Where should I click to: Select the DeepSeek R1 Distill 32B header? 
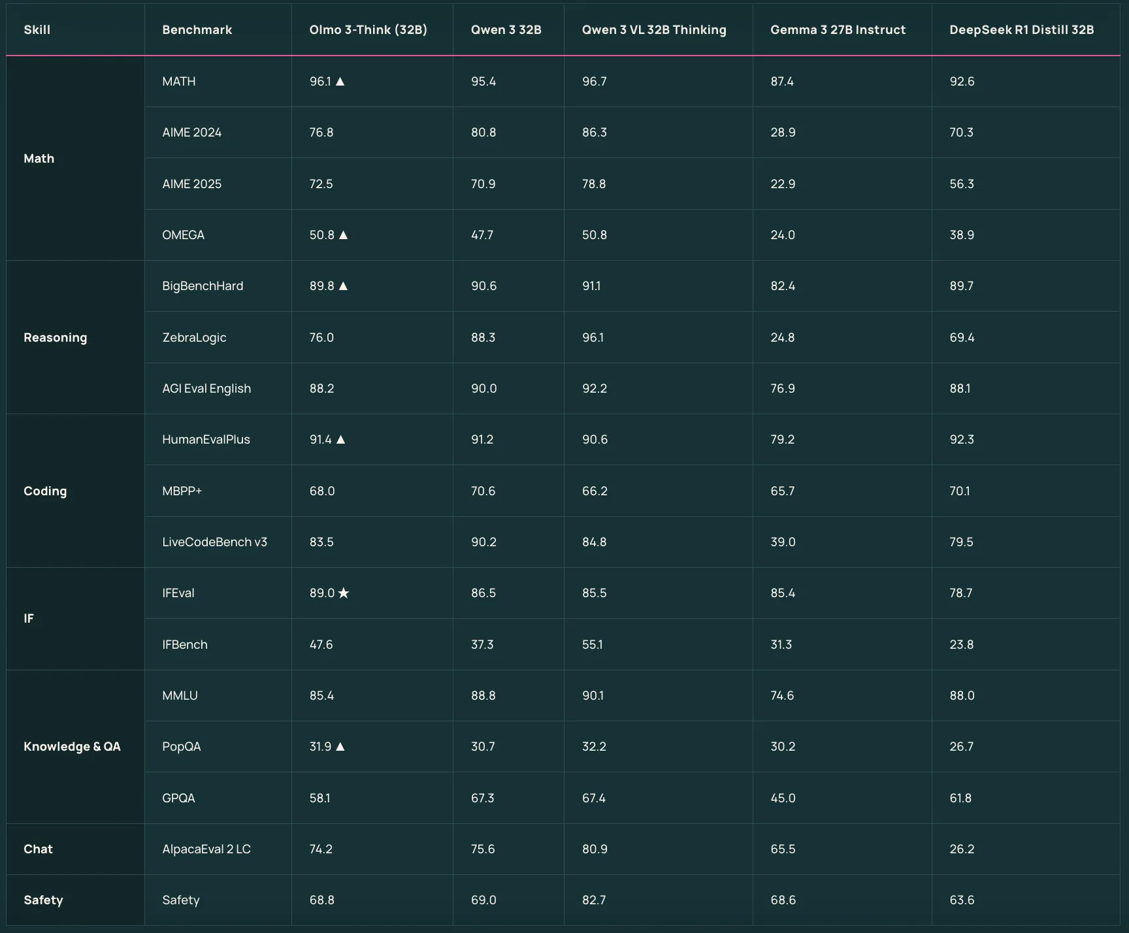(x=1021, y=30)
